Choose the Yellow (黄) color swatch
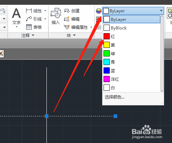 pyautogui.click(x=107, y=45)
